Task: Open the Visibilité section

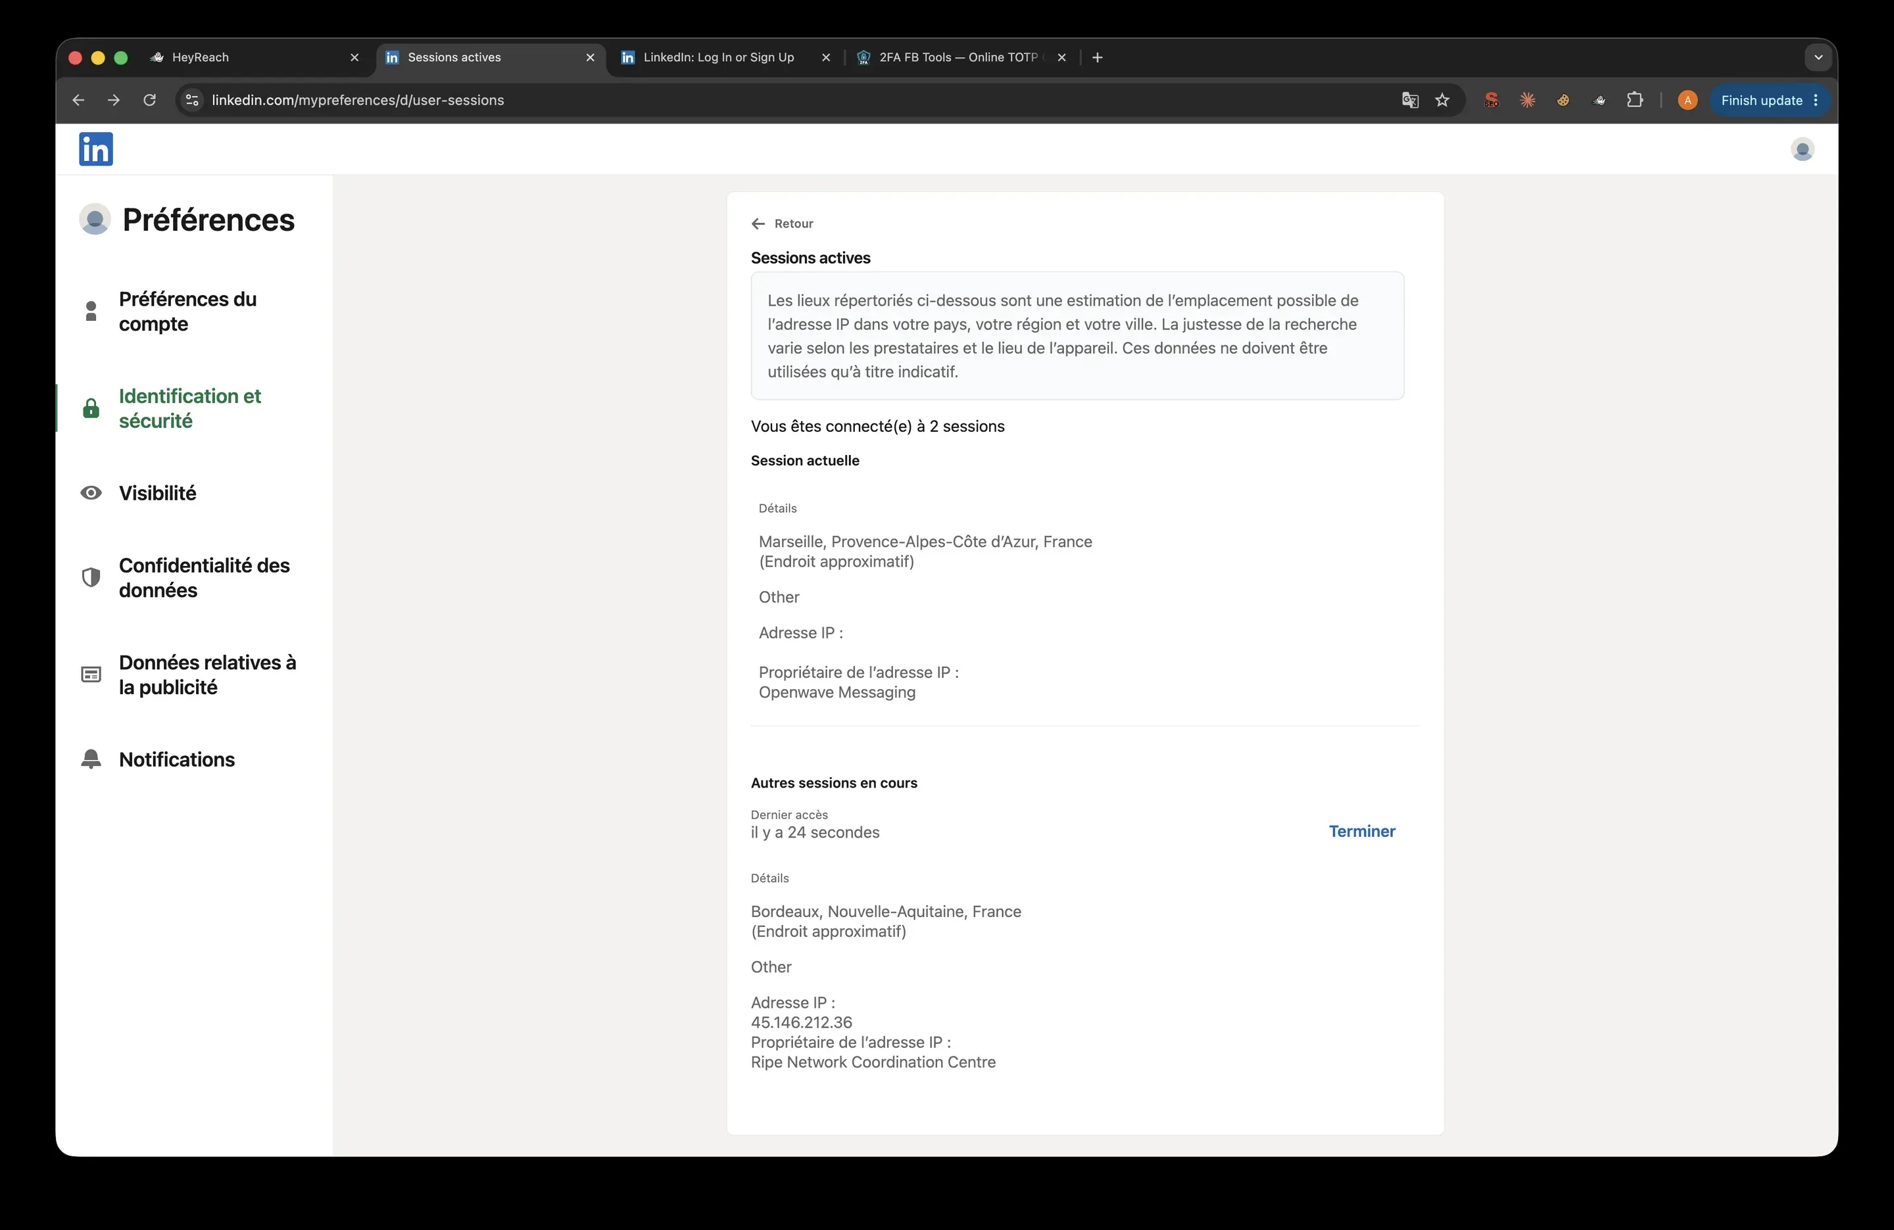Action: tap(158, 492)
